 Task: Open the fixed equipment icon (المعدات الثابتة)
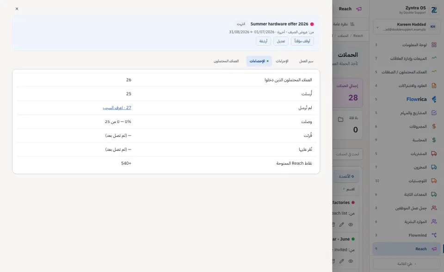pos(434,194)
